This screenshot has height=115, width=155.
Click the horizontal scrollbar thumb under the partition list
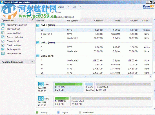pos(86,76)
